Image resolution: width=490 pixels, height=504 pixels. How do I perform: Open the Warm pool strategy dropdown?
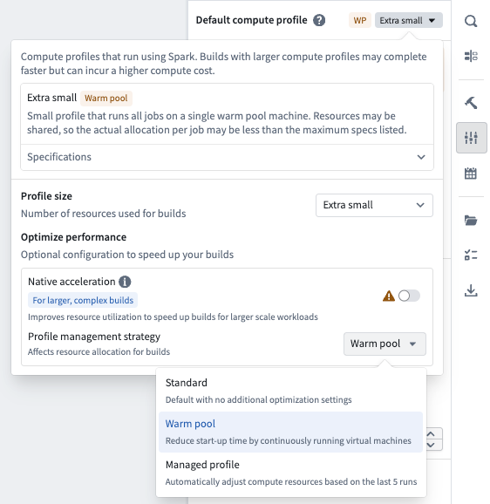point(385,344)
